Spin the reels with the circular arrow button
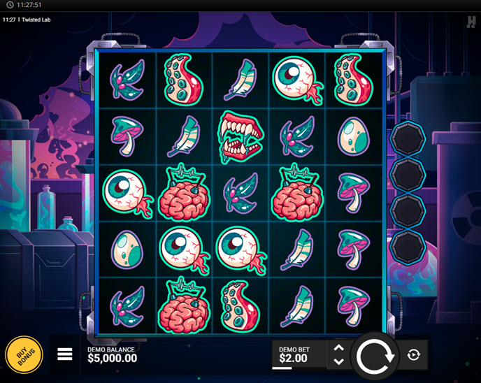Viewport: 481px width, 383px height. 375,356
